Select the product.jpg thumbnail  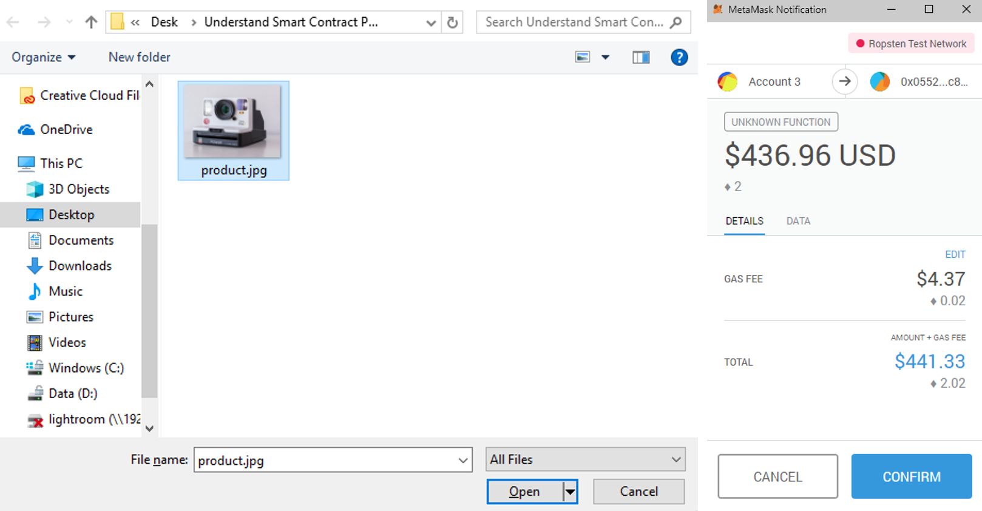234,130
